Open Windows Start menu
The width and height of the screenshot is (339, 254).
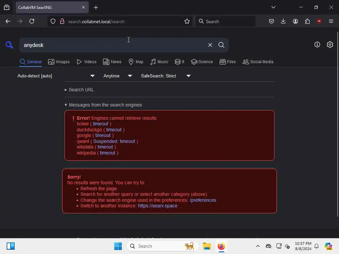click(x=118, y=246)
